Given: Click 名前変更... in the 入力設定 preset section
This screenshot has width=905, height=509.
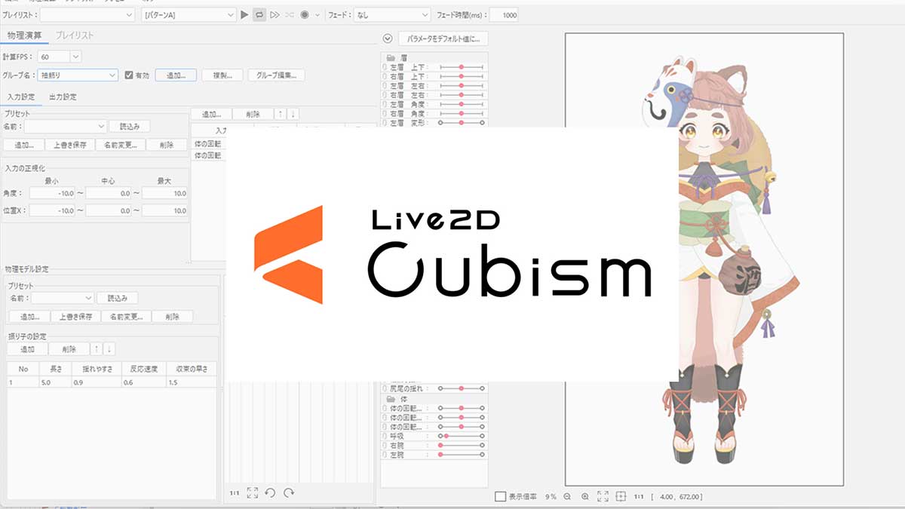Looking at the screenshot, I should [120, 145].
